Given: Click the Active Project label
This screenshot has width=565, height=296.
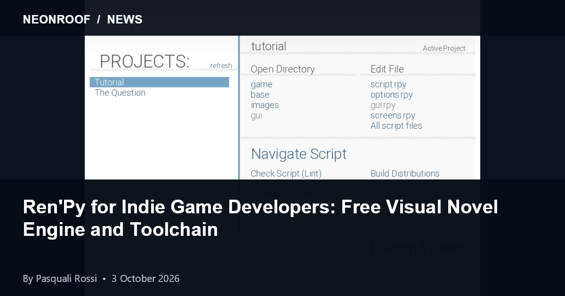Looking at the screenshot, I should pos(444,48).
